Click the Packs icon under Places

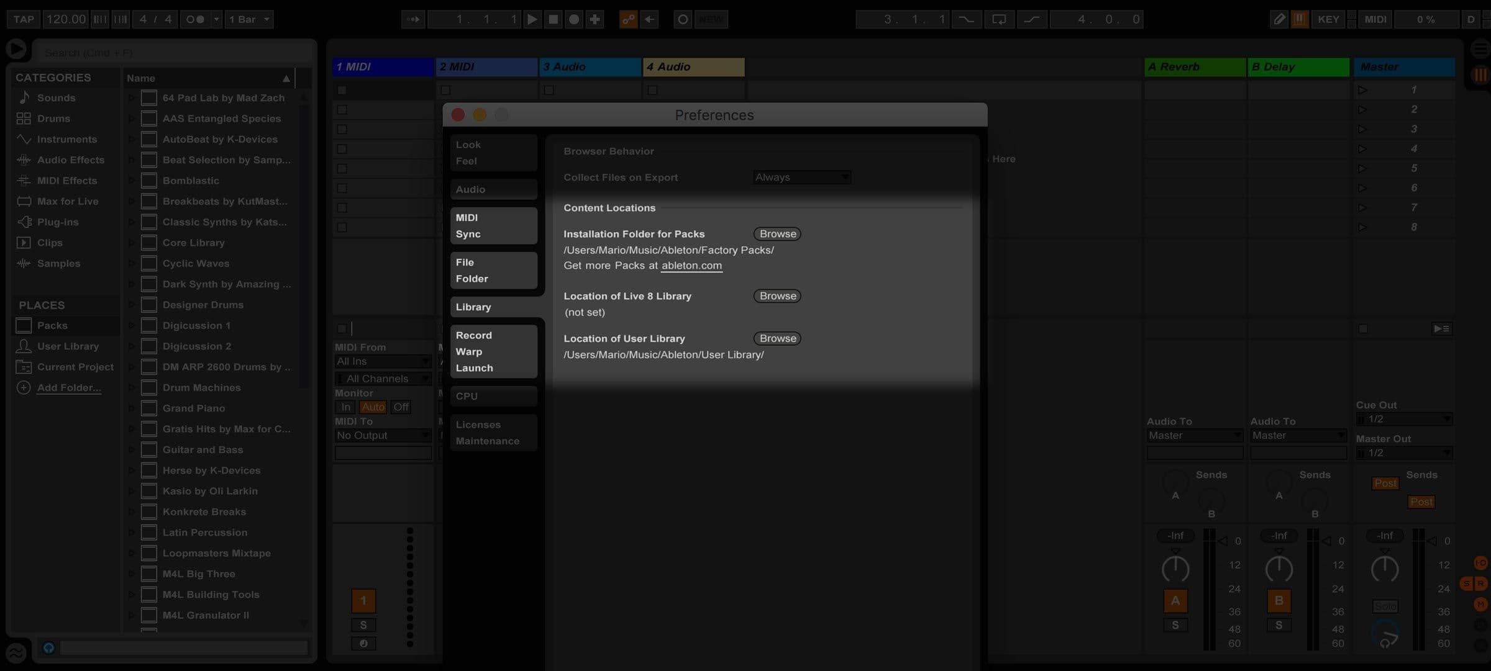click(24, 325)
